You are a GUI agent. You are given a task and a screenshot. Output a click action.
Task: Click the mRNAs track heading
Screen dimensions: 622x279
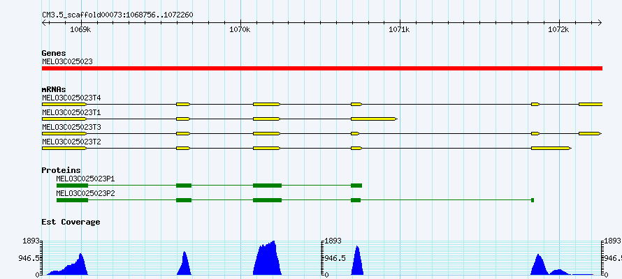[54, 89]
